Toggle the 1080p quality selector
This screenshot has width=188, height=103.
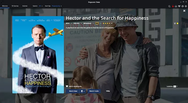pos(108,91)
